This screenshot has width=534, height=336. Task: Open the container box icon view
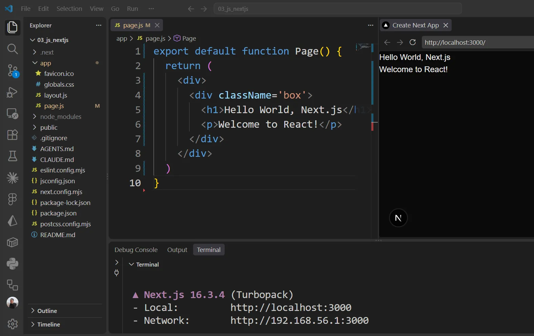[13, 242]
